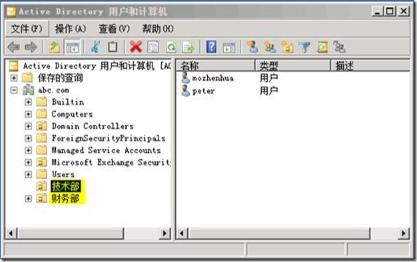This screenshot has height=262, width=417.
Task: Select the 财务部 tree item
Action: click(65, 199)
